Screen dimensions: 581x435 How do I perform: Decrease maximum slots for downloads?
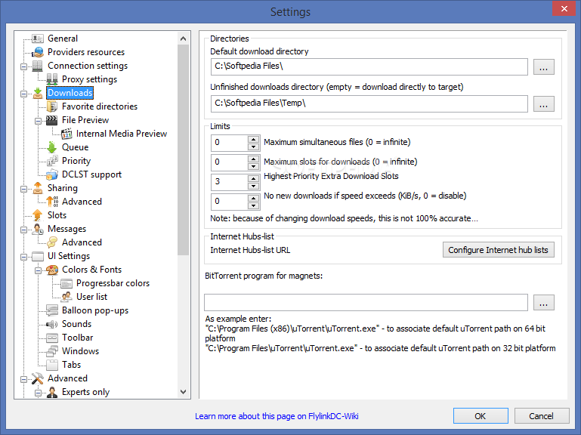(253, 167)
